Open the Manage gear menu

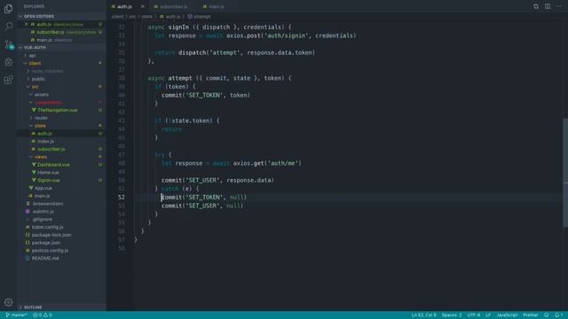8,302
